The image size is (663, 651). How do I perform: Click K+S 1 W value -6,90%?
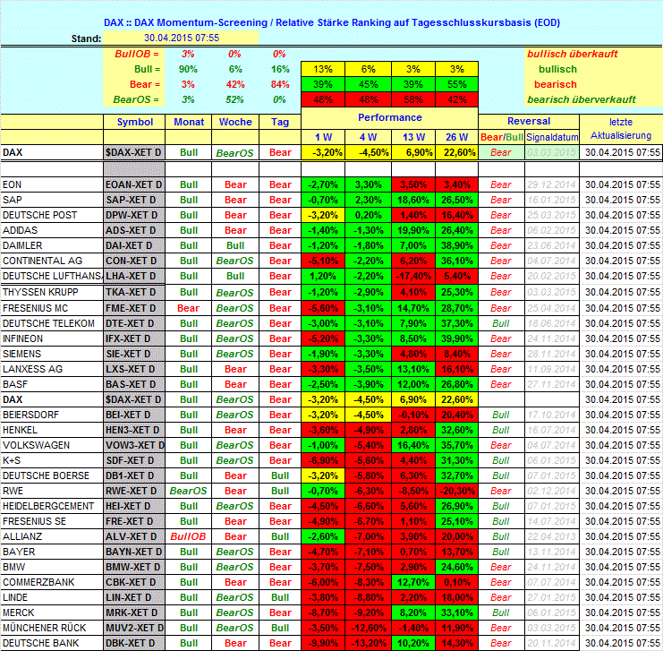coord(323,460)
